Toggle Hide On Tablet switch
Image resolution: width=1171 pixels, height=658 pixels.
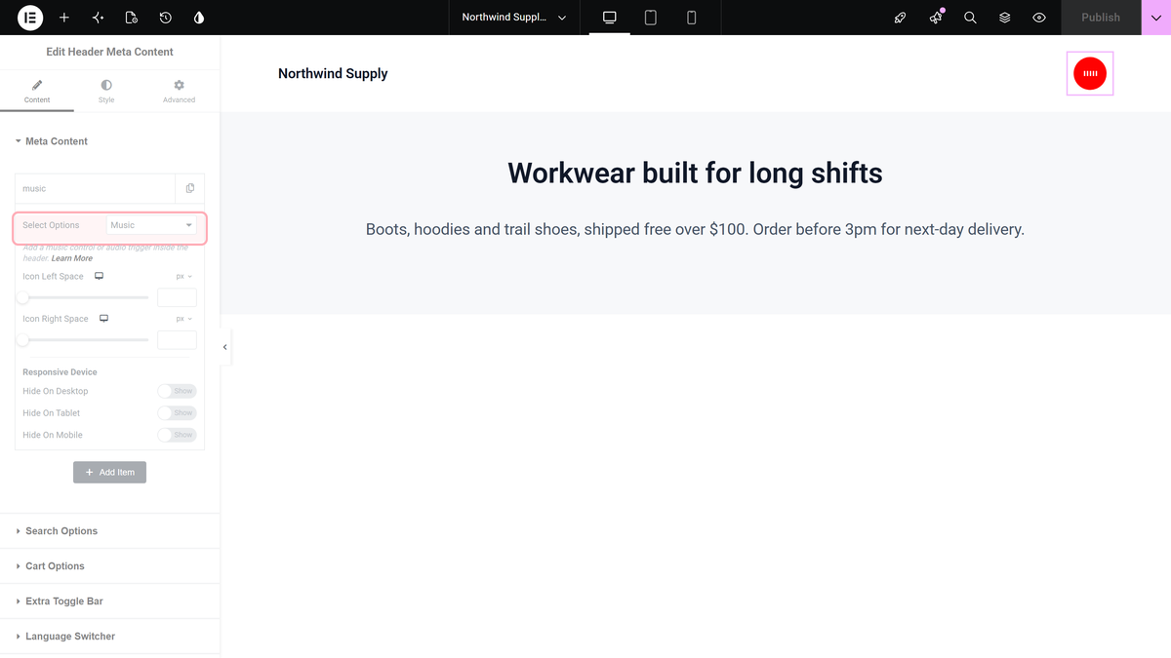(x=178, y=413)
